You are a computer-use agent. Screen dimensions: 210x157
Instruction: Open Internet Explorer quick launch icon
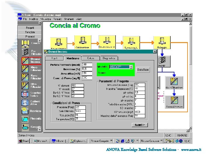[123, 141]
